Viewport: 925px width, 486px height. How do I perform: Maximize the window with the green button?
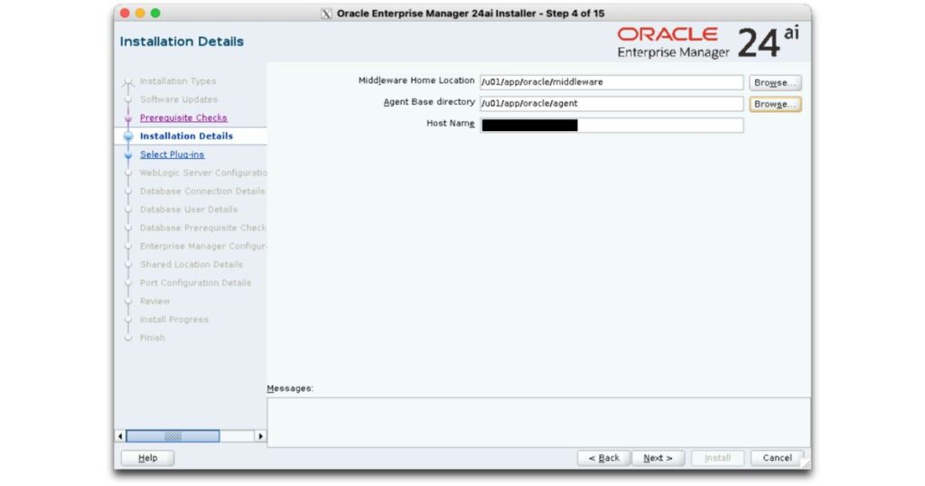click(155, 13)
